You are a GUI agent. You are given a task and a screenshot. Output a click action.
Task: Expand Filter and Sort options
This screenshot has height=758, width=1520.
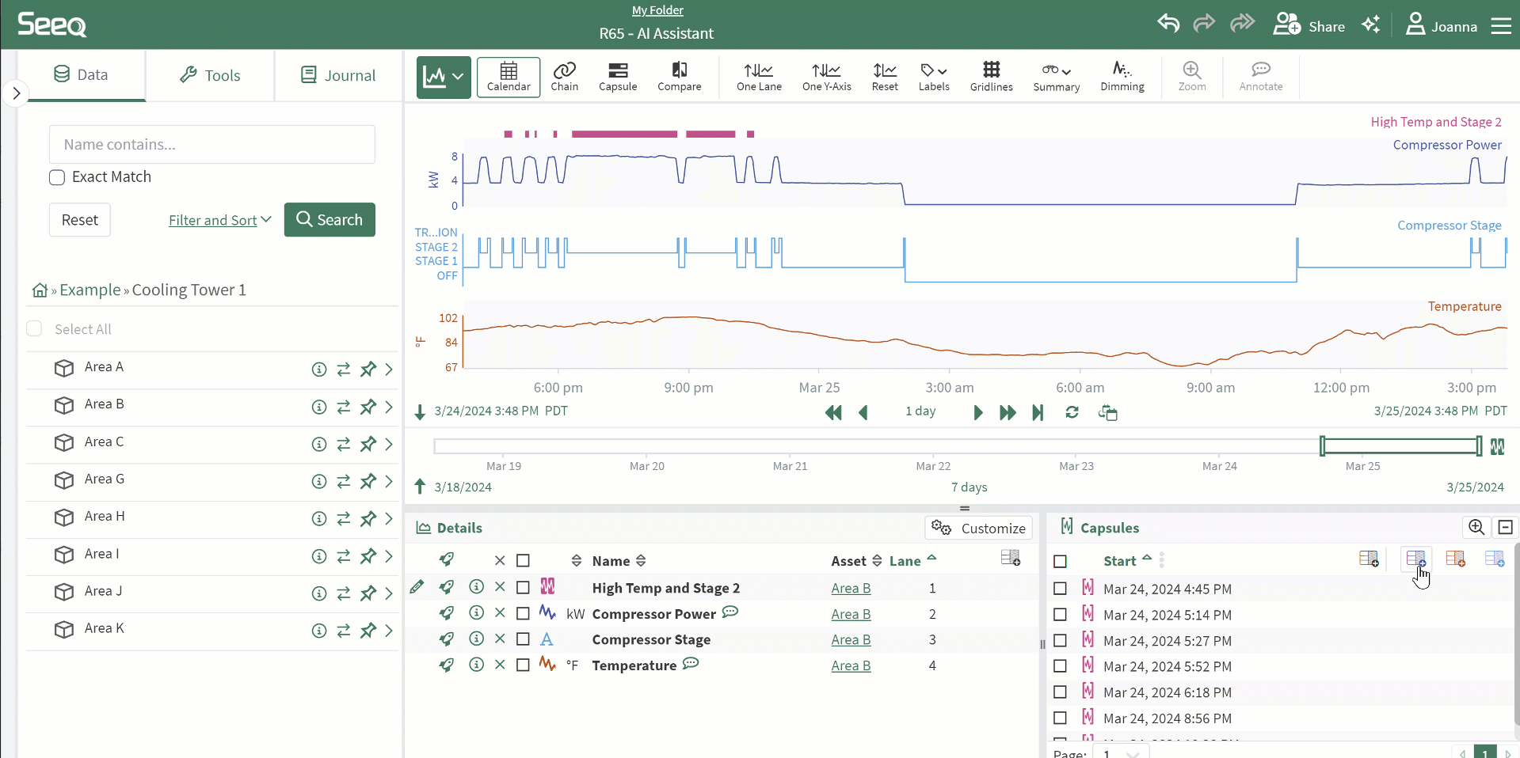[219, 220]
